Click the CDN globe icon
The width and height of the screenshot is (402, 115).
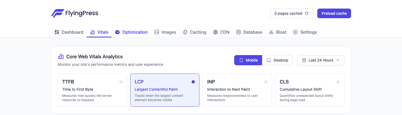tap(215, 32)
